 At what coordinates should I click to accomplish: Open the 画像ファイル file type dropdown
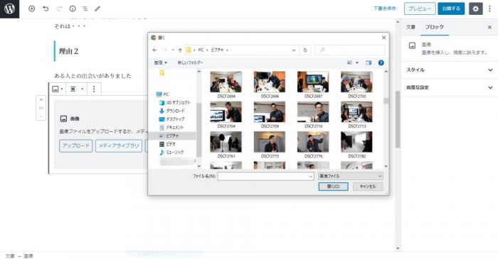(x=350, y=176)
